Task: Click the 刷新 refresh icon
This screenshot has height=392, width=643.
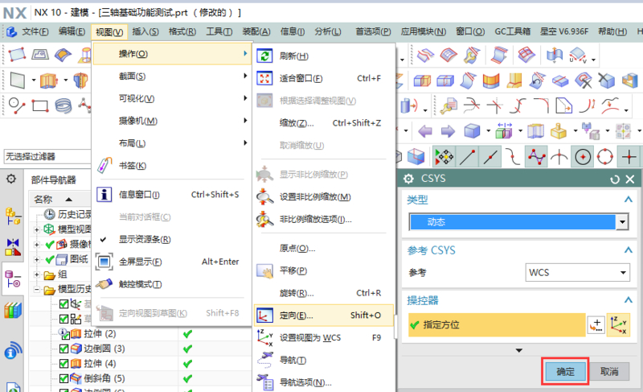Action: [x=265, y=56]
